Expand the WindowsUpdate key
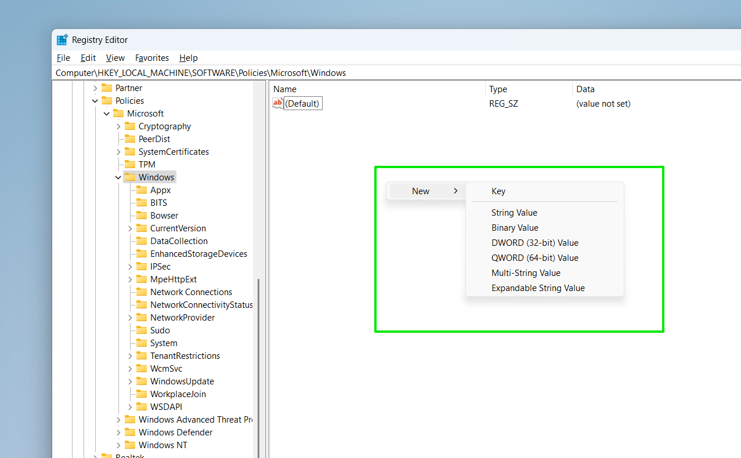Screen dimensions: 741x458 (x=130, y=381)
